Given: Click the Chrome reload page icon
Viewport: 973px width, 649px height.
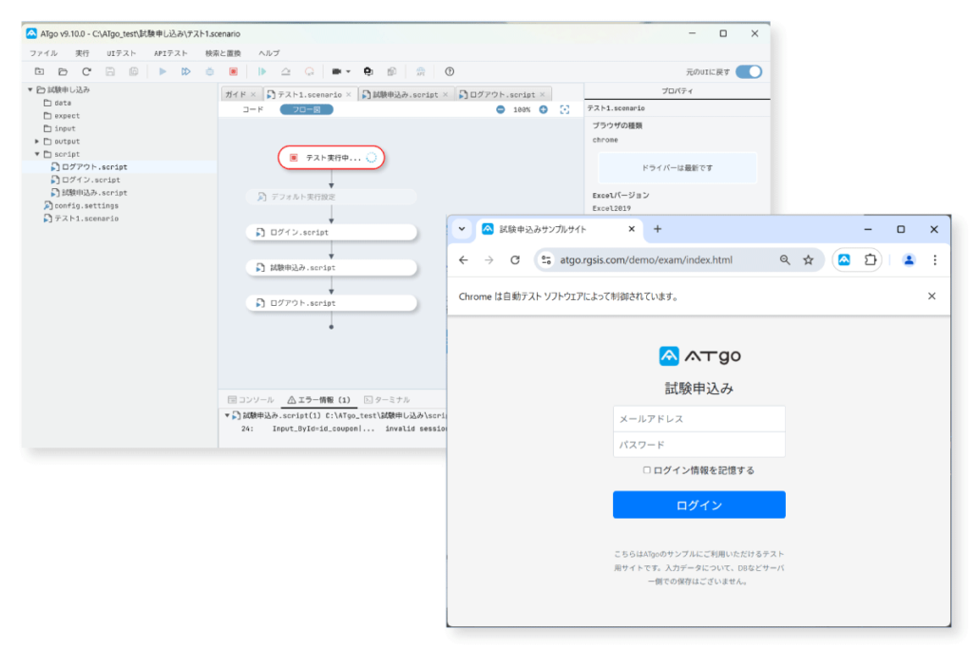Looking at the screenshot, I should pyautogui.click(x=515, y=260).
